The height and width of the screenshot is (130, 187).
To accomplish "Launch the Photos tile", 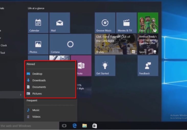I will tap(38, 44).
